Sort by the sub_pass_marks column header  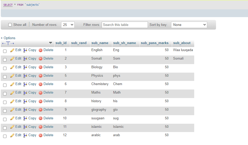click(x=154, y=43)
